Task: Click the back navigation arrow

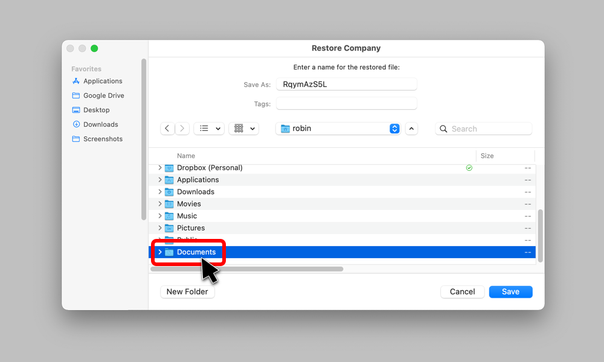Action: click(167, 129)
